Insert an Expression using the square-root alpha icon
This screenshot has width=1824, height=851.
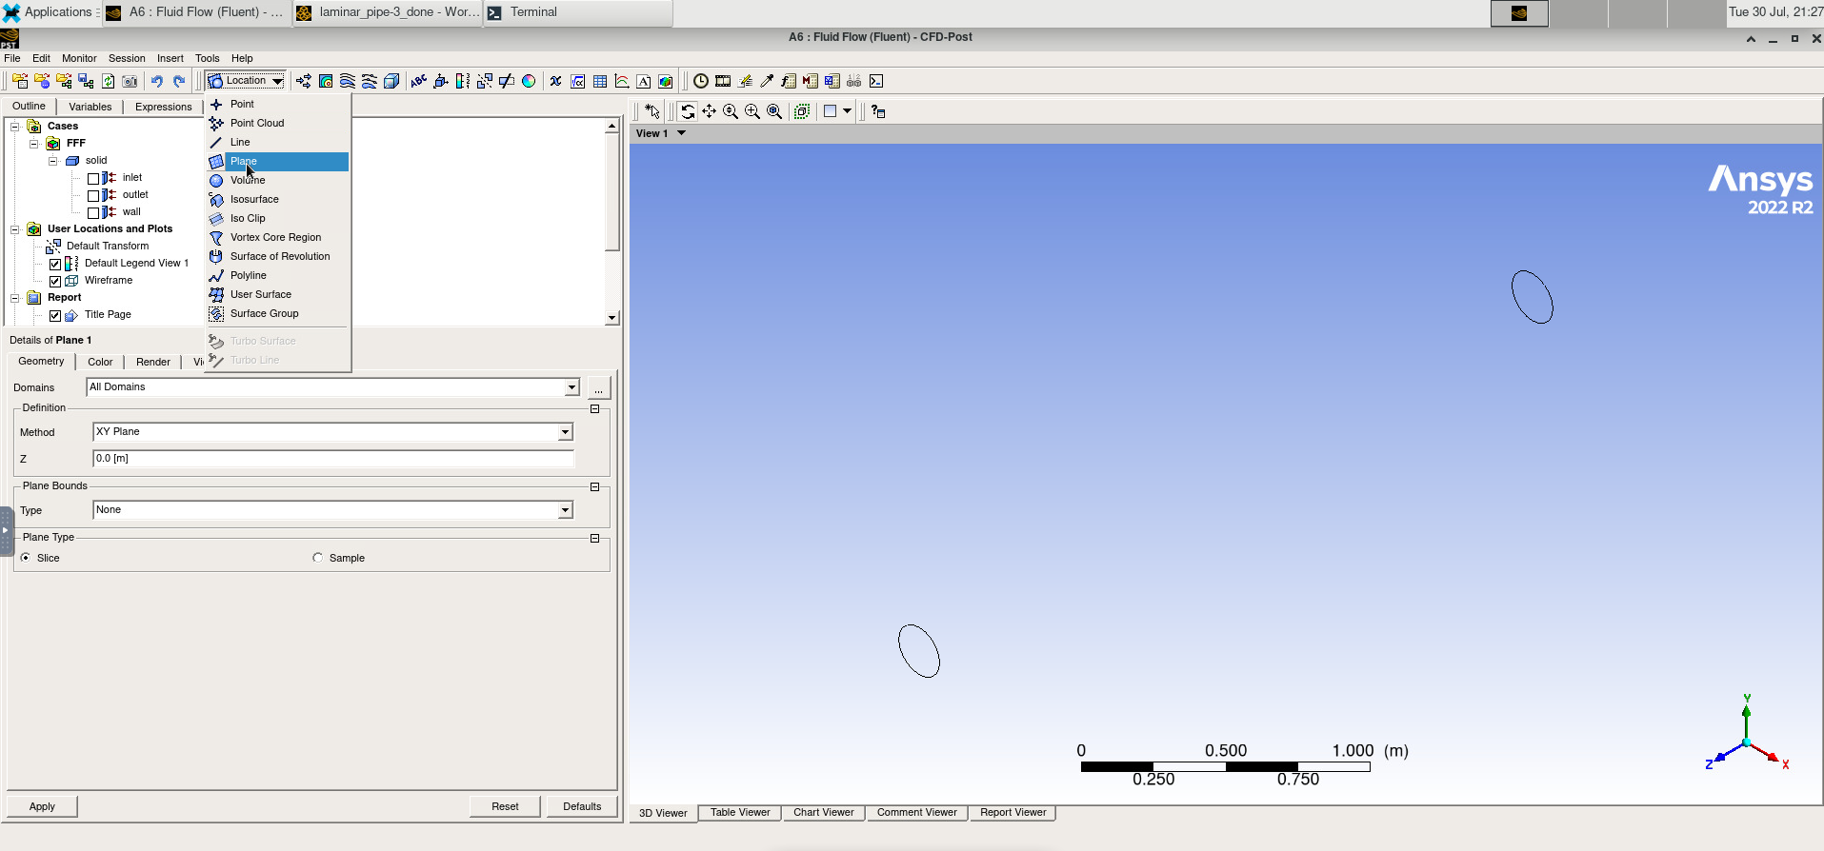pyautogui.click(x=578, y=81)
